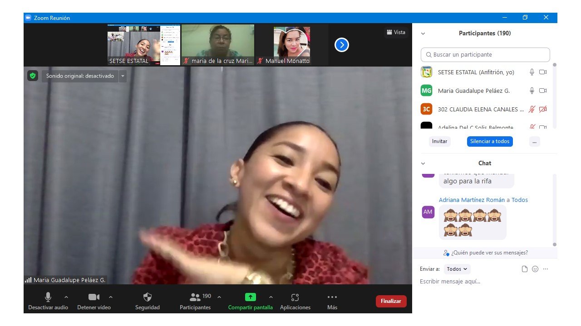
Task: Open share screen options arrow
Action: (271, 297)
